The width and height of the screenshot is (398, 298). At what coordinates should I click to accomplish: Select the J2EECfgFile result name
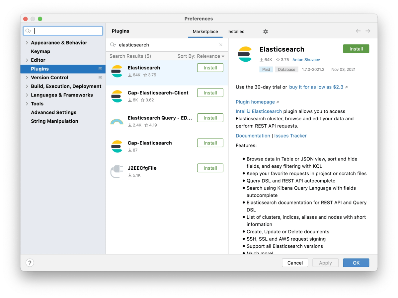click(142, 168)
